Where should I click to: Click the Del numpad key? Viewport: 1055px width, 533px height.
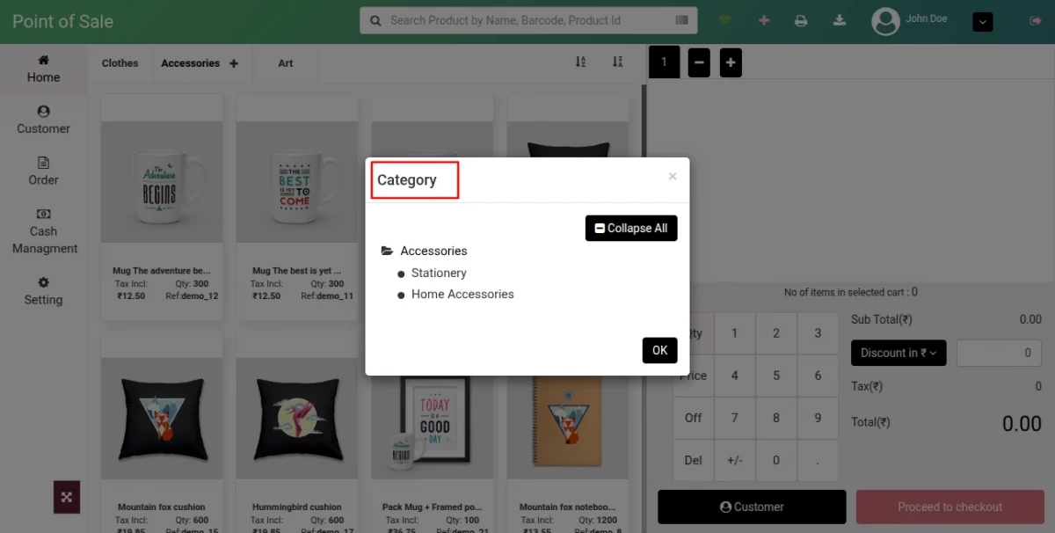click(694, 460)
